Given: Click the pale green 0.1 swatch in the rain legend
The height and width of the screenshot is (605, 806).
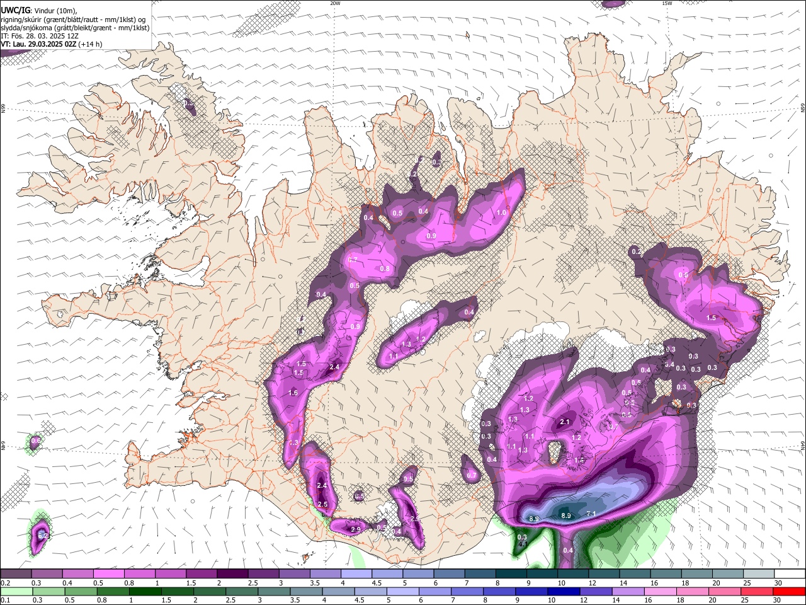Looking at the screenshot, I should click(x=16, y=591).
